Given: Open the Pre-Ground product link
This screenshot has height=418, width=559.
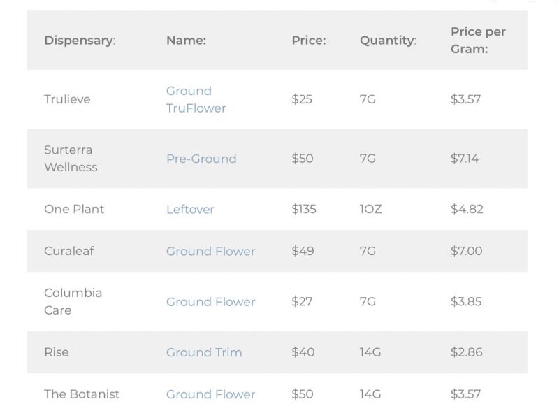Looking at the screenshot, I should tap(201, 159).
